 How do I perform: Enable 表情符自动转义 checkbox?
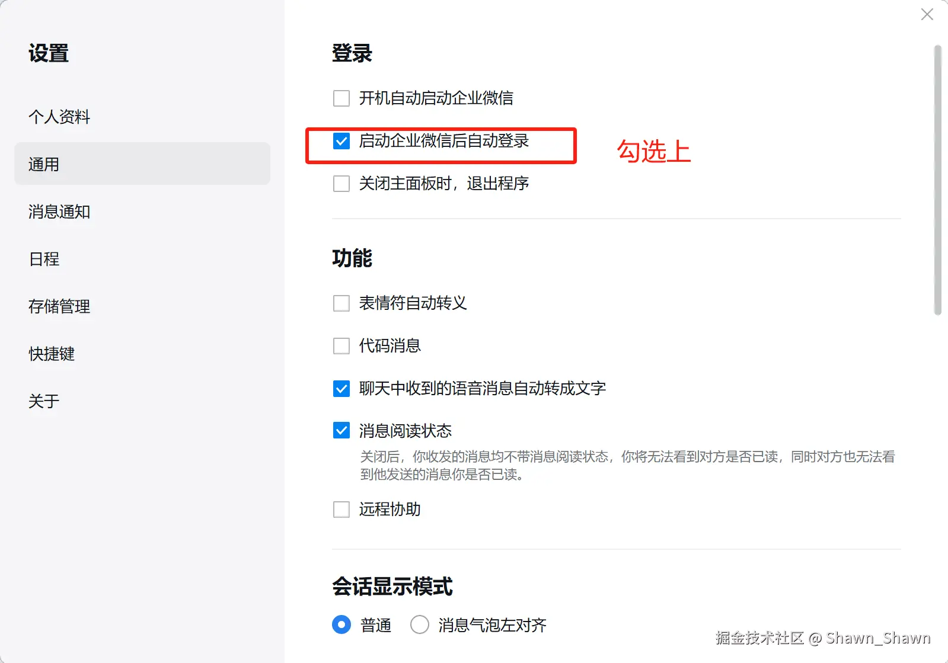341,303
